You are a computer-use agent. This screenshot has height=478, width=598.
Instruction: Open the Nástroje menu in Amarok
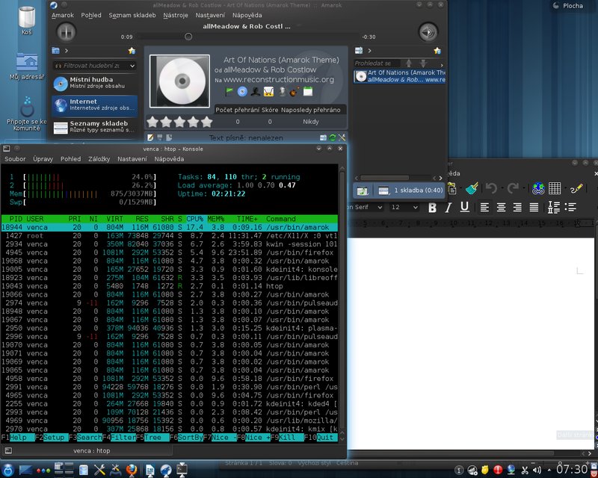[176, 15]
